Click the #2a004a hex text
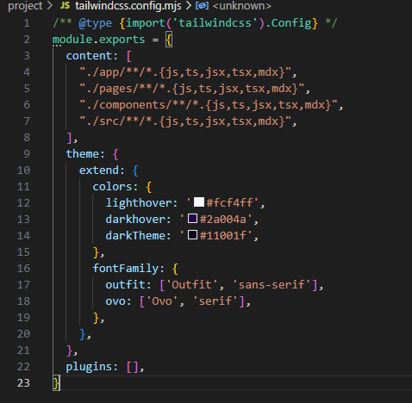This screenshot has width=412, height=403. pos(222,220)
